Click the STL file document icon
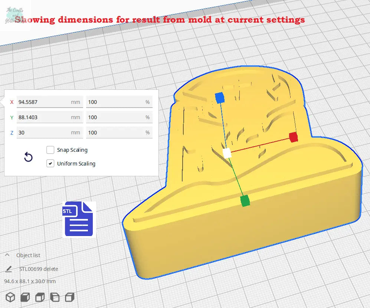This screenshot has width=370, height=308. (x=79, y=219)
